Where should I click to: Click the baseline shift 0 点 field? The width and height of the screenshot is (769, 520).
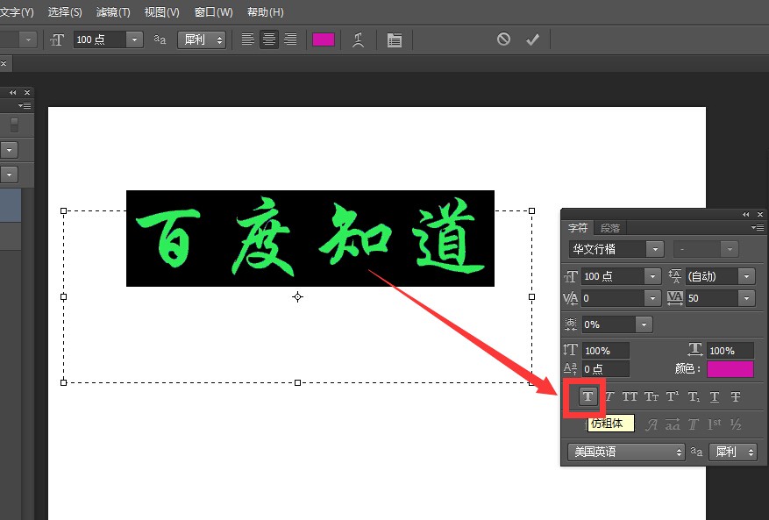606,369
